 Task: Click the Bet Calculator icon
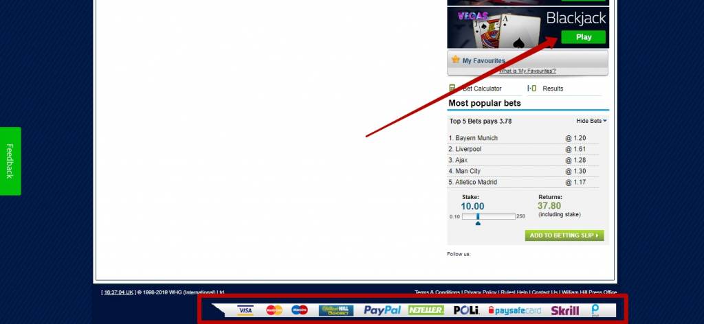pos(452,89)
